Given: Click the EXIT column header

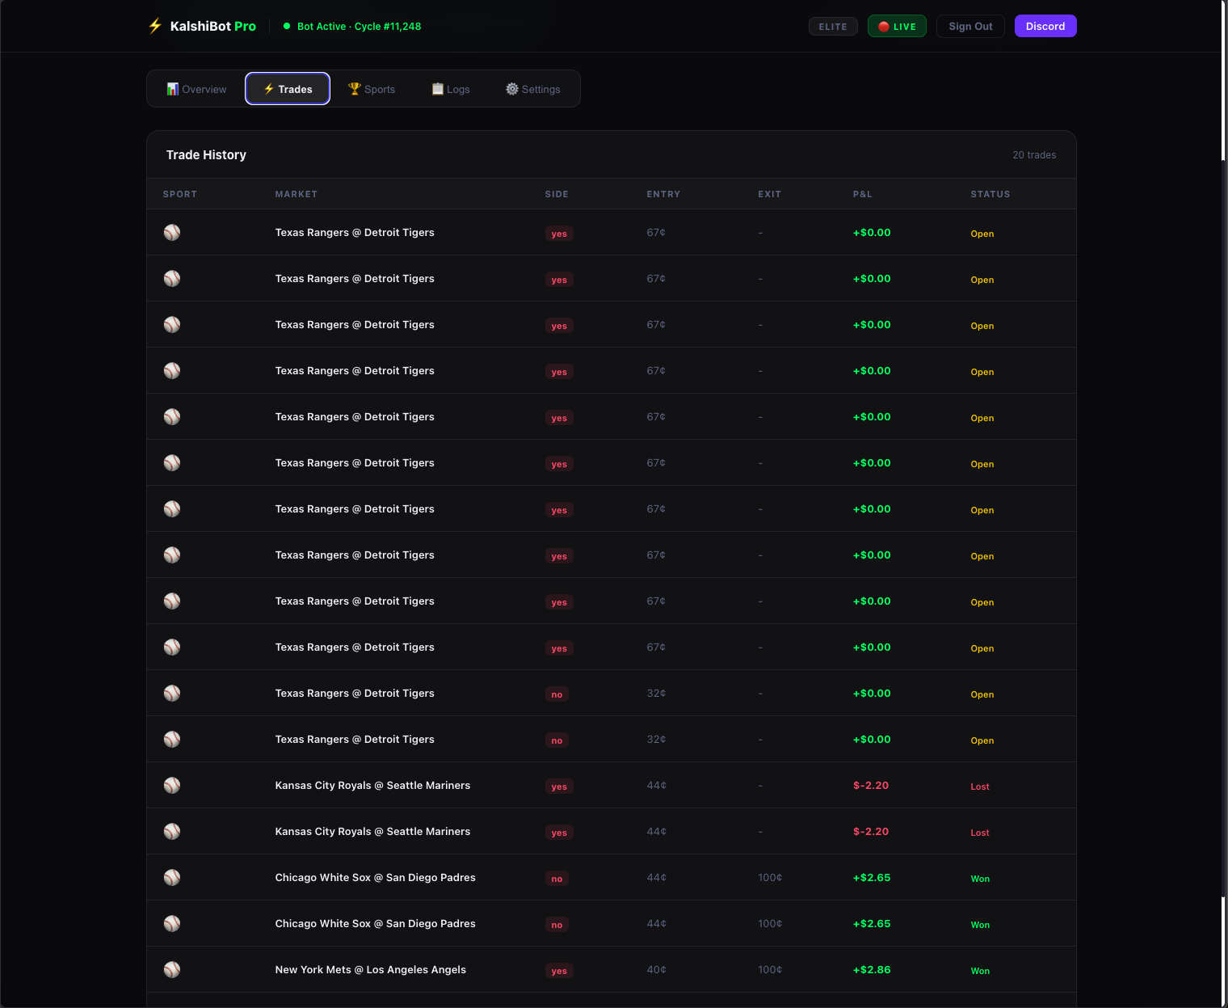Looking at the screenshot, I should pos(769,194).
